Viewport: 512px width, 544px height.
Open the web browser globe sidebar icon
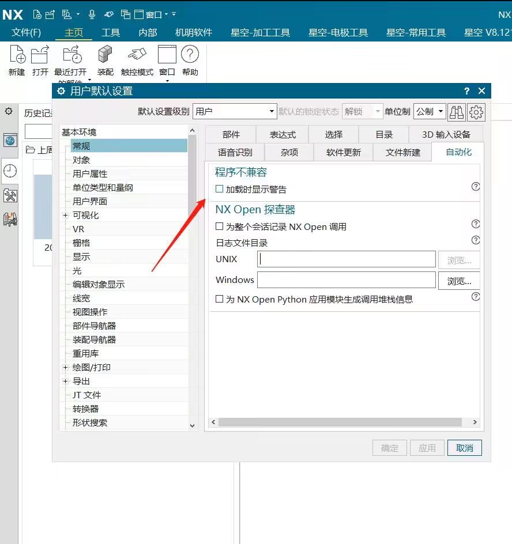(10, 140)
